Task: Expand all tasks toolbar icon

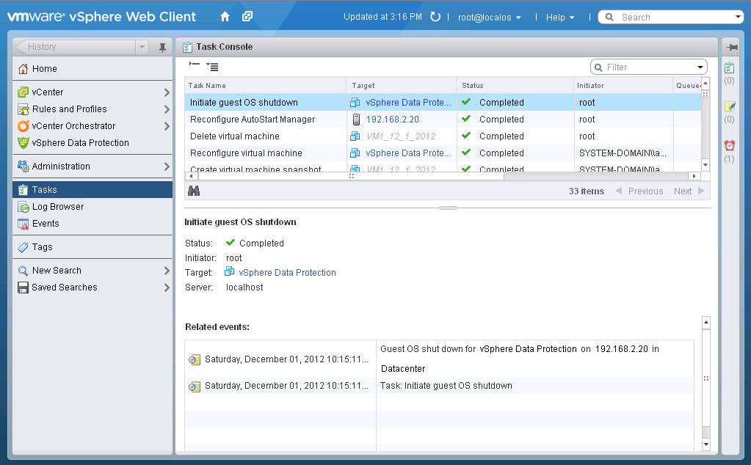Action: pyautogui.click(x=212, y=67)
